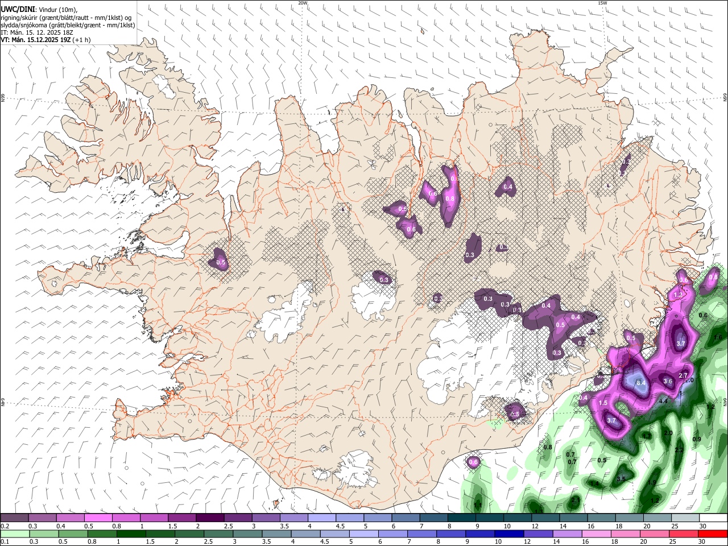This screenshot has width=728, height=546.
Task: Click the 4.4 precipitation value offshore
Action: click(x=663, y=401)
